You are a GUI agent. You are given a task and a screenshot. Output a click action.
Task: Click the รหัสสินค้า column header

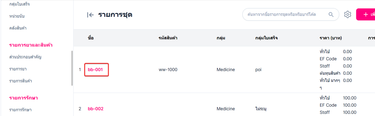(x=168, y=38)
